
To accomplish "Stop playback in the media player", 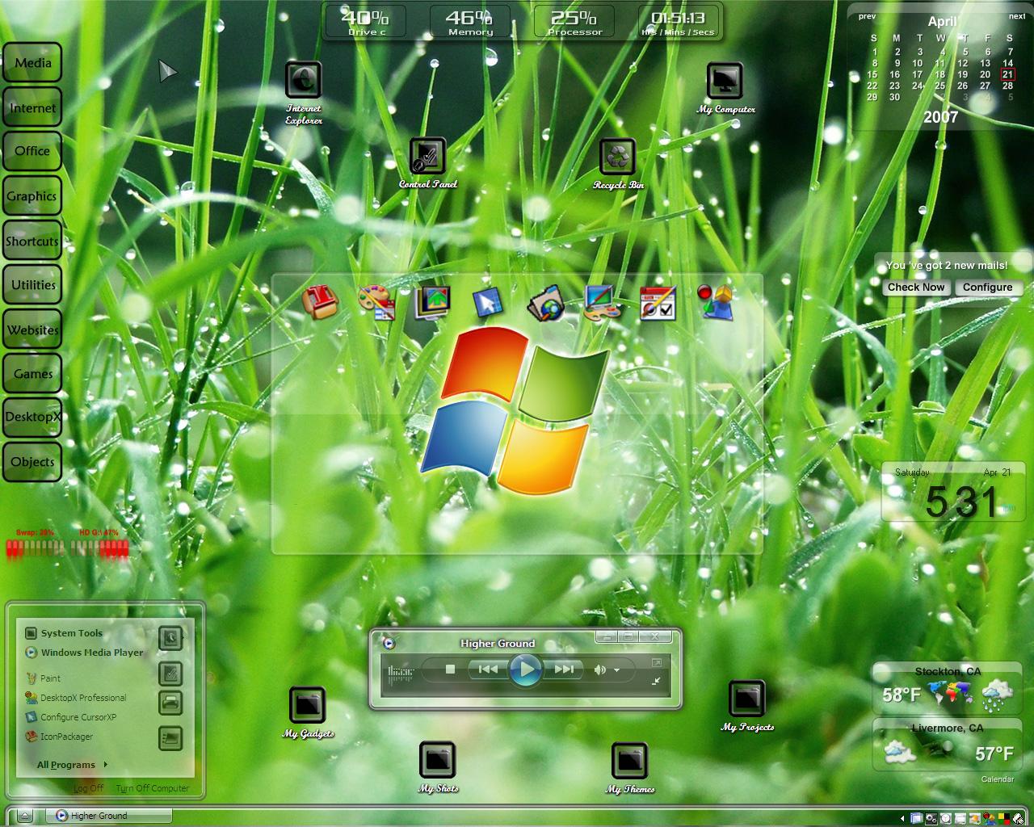I will tap(450, 670).
